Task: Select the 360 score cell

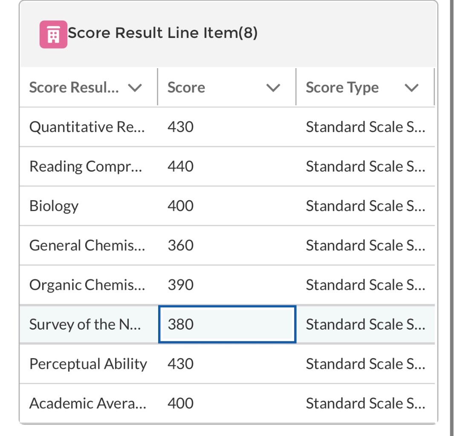Action: click(227, 245)
